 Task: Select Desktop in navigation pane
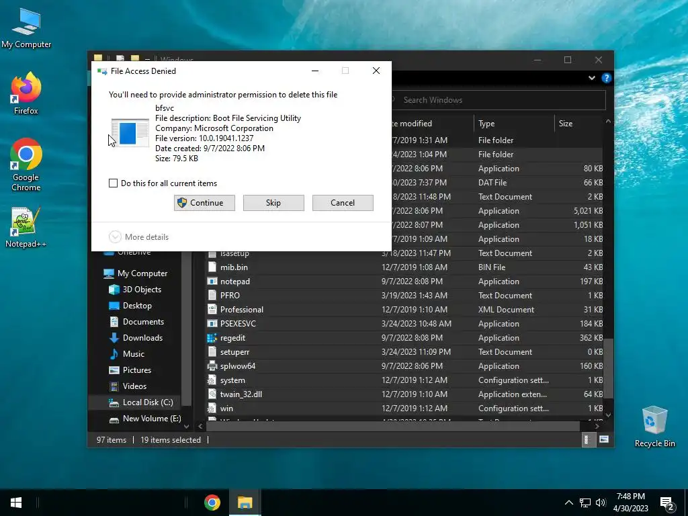click(x=130, y=306)
